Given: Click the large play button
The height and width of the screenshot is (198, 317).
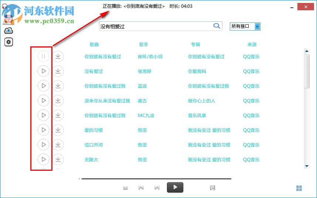Looking at the screenshot, I should point(175,187).
